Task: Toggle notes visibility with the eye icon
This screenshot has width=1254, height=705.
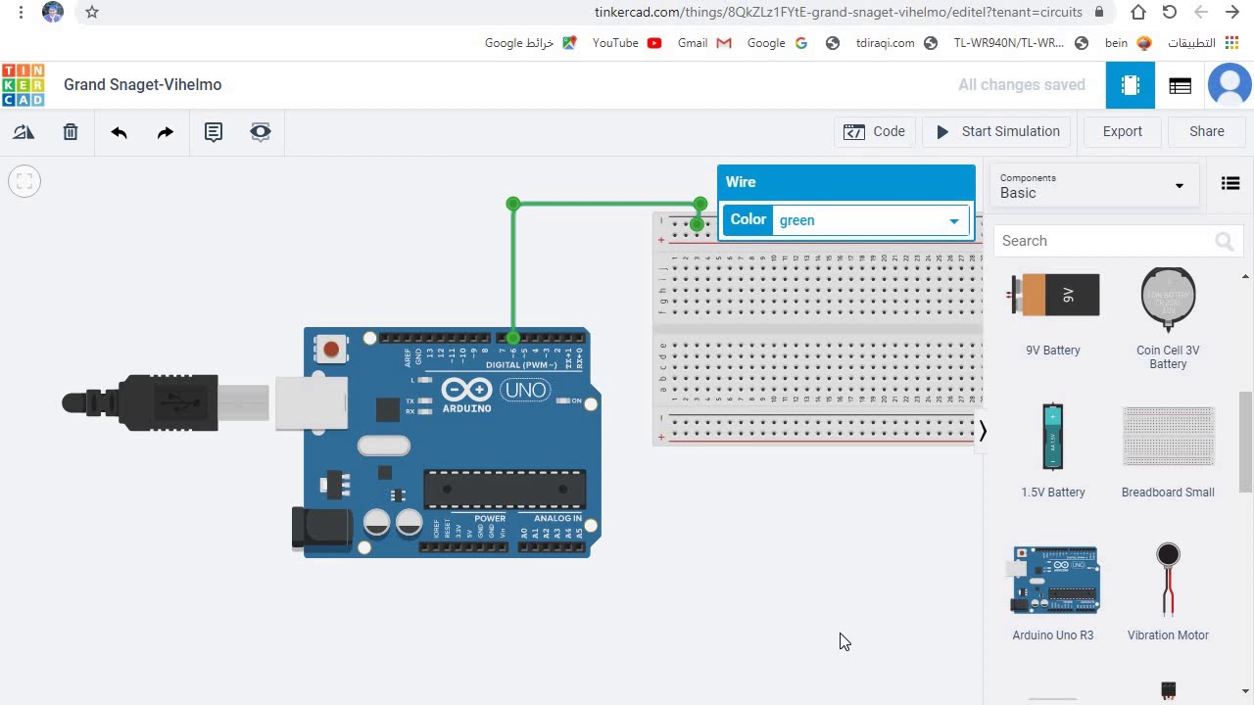Action: coord(261,132)
